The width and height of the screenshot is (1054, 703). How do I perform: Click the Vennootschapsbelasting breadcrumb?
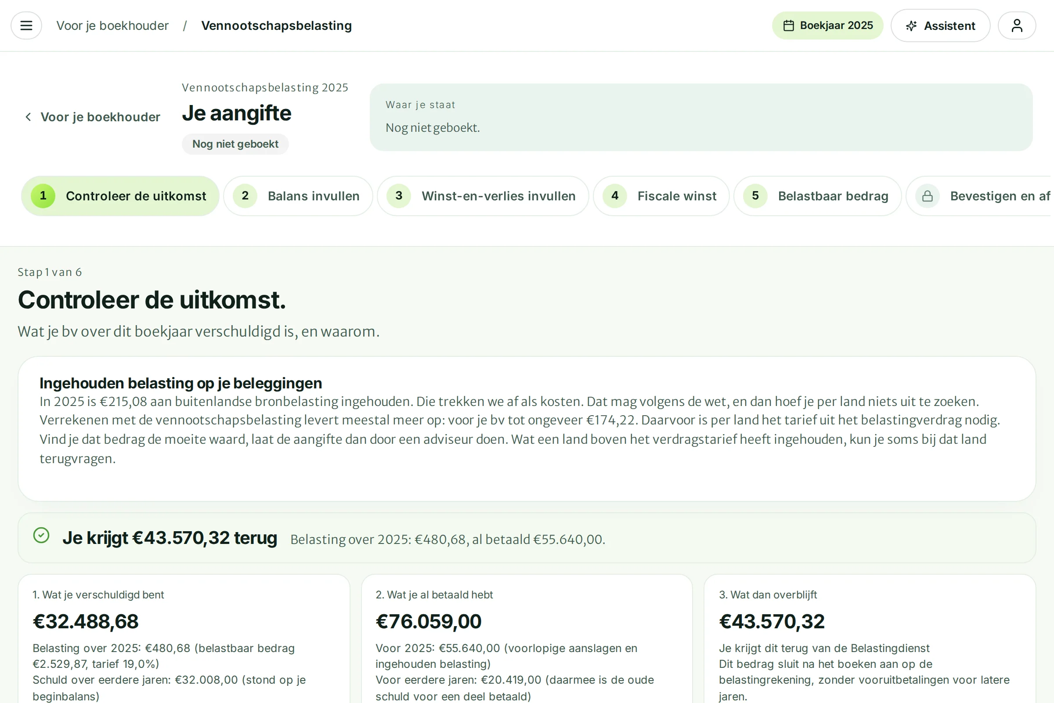tap(277, 25)
